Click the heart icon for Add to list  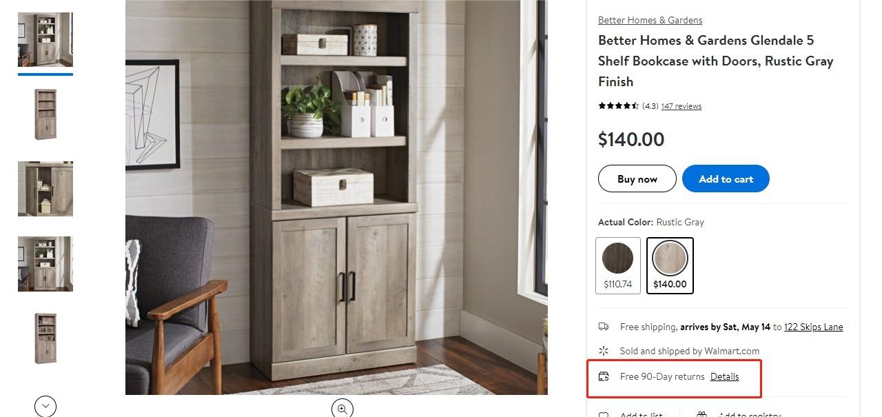click(x=604, y=415)
